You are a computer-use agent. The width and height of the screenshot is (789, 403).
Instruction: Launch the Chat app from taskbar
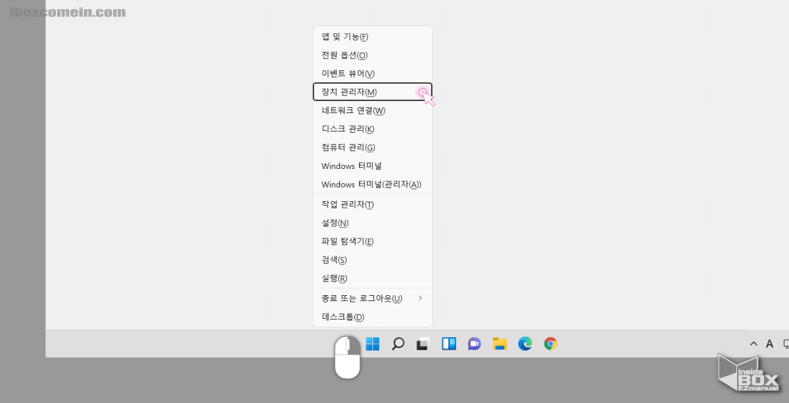click(474, 344)
